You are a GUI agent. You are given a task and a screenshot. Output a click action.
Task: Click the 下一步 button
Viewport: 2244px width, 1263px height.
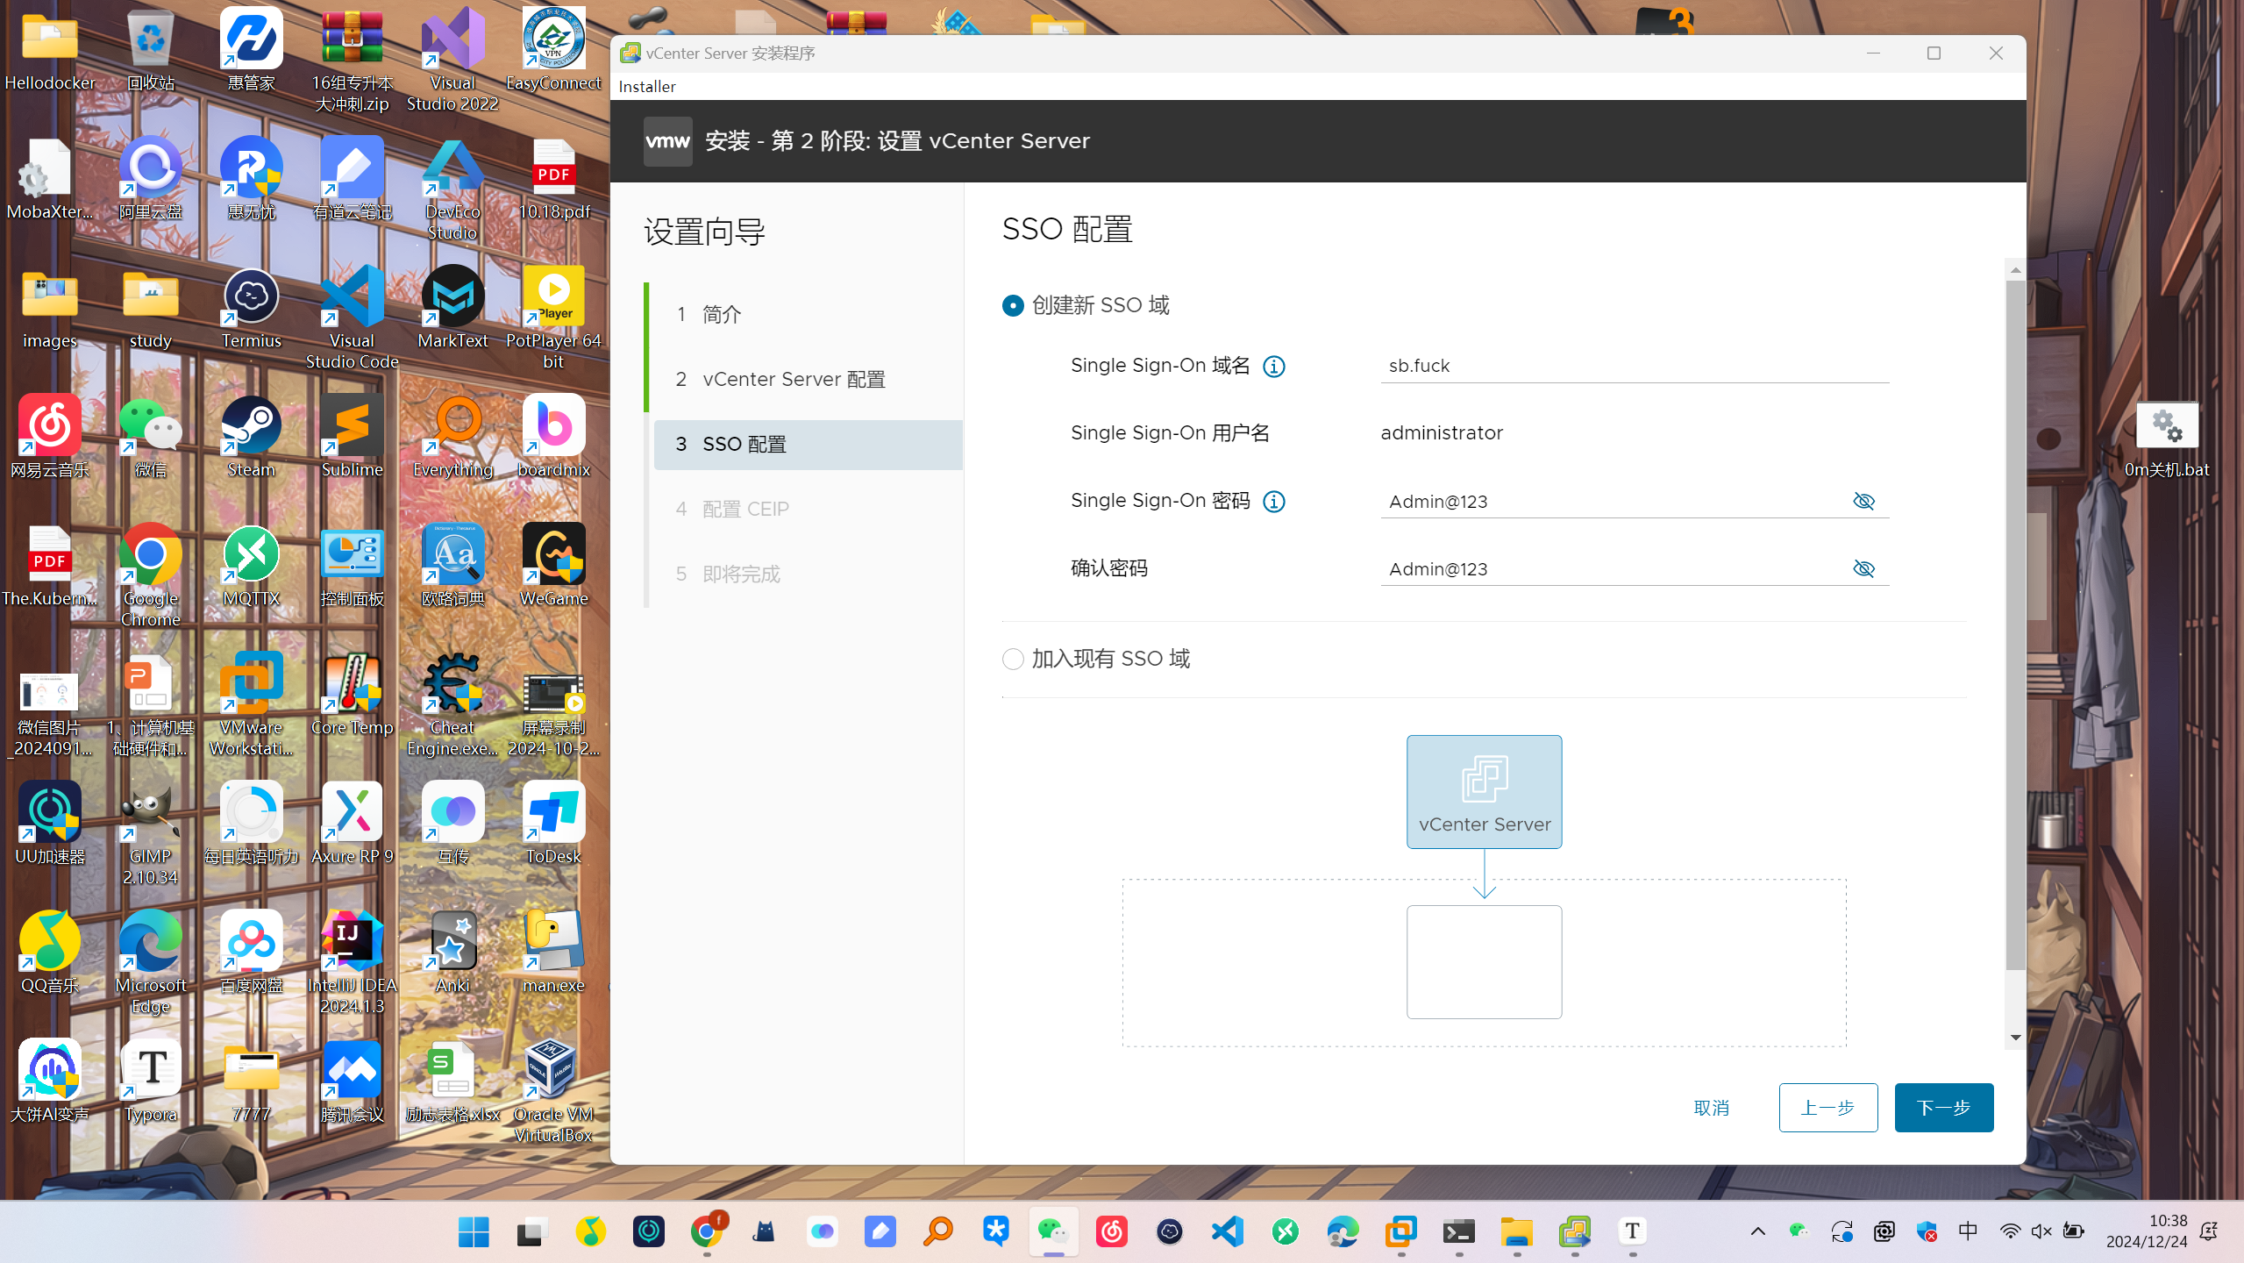pyautogui.click(x=1943, y=1108)
